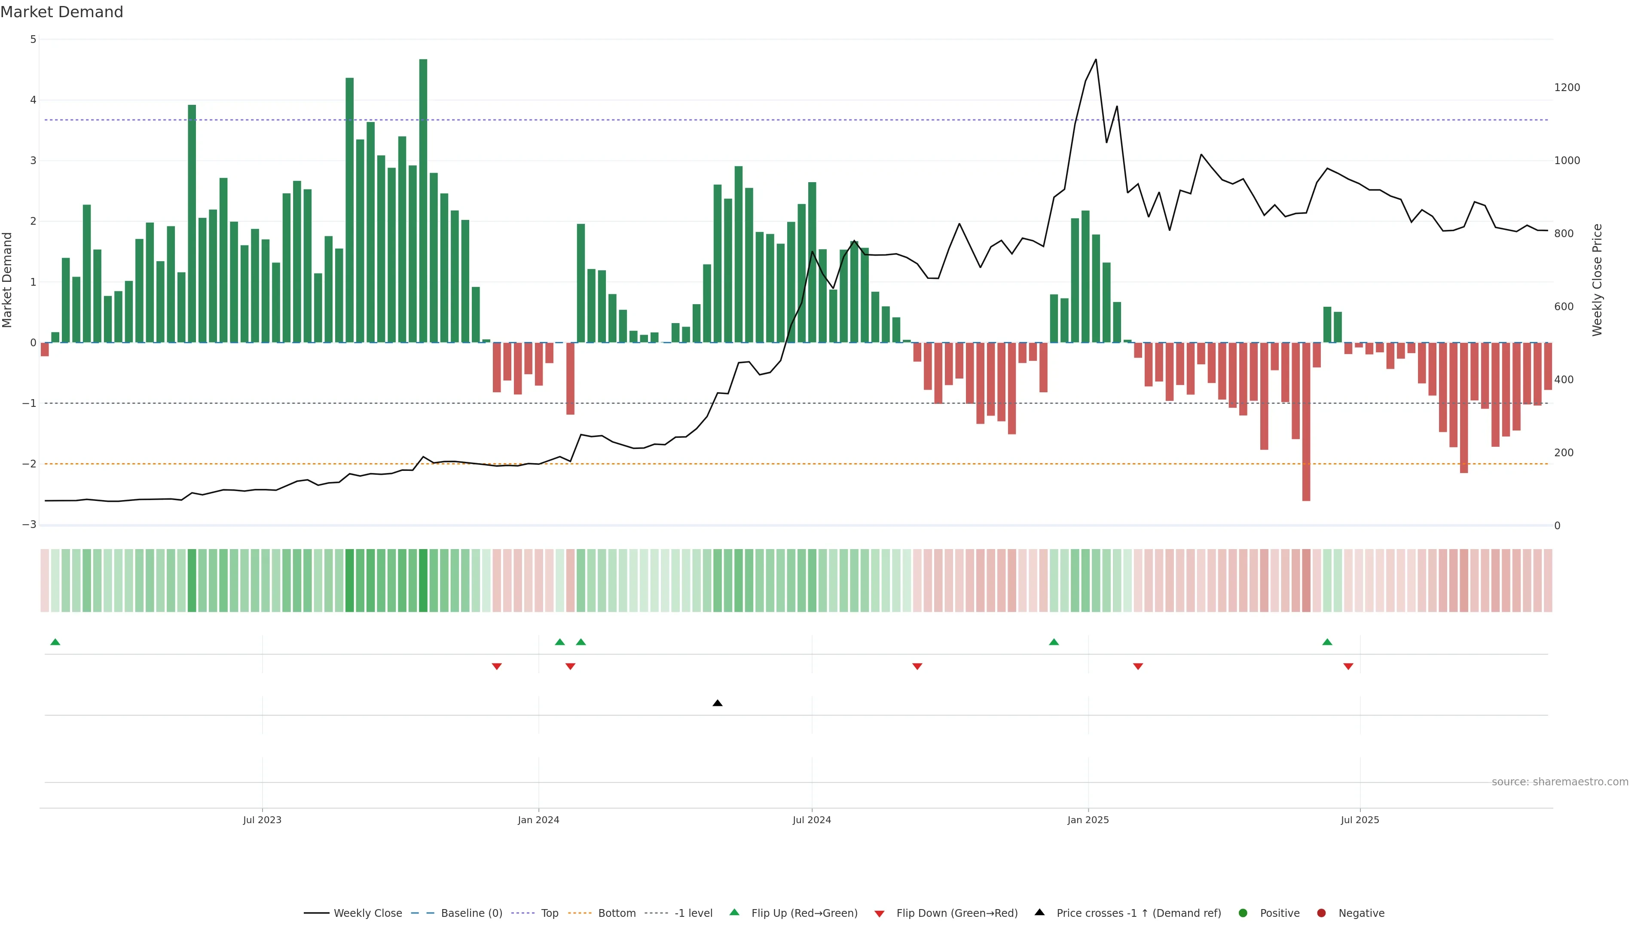Viewport: 1650px width, 928px height.
Task: Toggle the -1 level legend entry
Action: (693, 913)
